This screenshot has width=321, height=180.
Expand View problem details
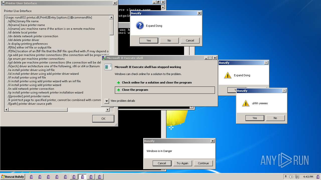tap(107, 101)
